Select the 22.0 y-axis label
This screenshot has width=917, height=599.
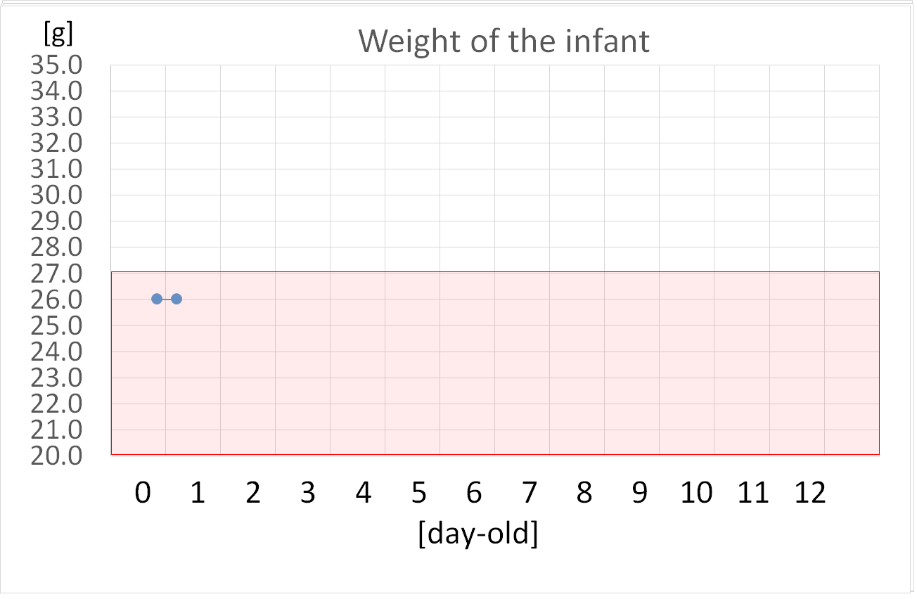coord(57,404)
